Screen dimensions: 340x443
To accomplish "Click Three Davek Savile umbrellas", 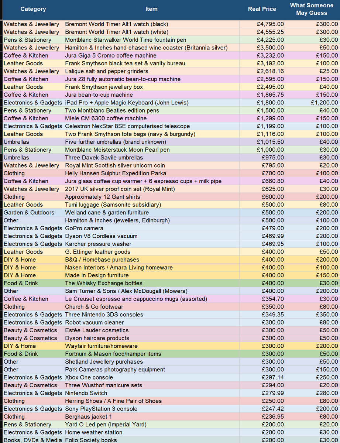I will click(x=152, y=158).
